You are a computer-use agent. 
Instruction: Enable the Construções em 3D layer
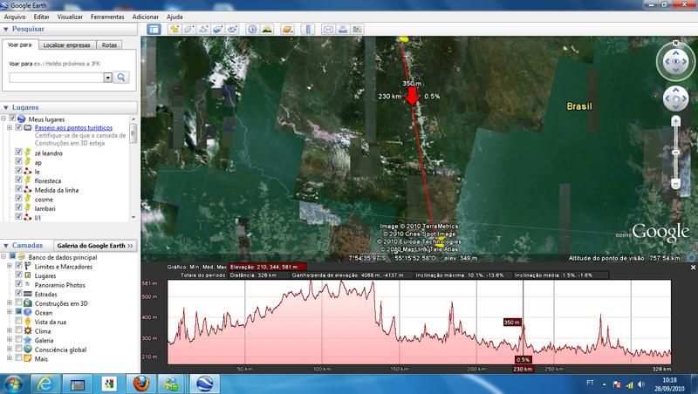pyautogui.click(x=18, y=302)
